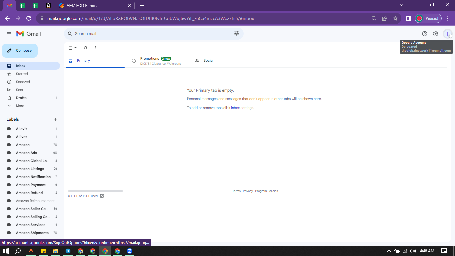The height and width of the screenshot is (256, 455).
Task: Tick the select-all messages checkbox
Action: (70, 48)
